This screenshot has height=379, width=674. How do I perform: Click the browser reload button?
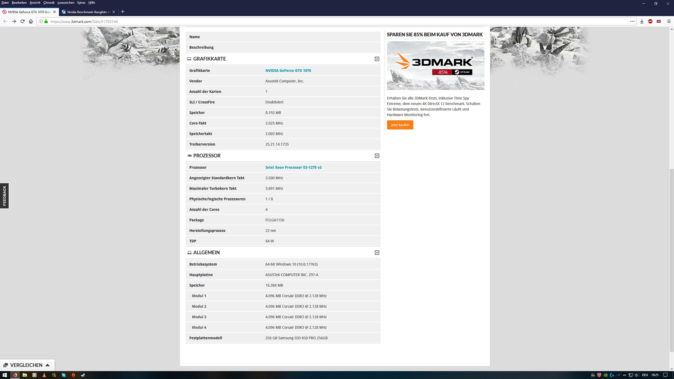coord(22,21)
